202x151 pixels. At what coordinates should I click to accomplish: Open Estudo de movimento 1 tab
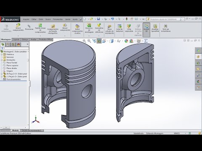pos(32,130)
